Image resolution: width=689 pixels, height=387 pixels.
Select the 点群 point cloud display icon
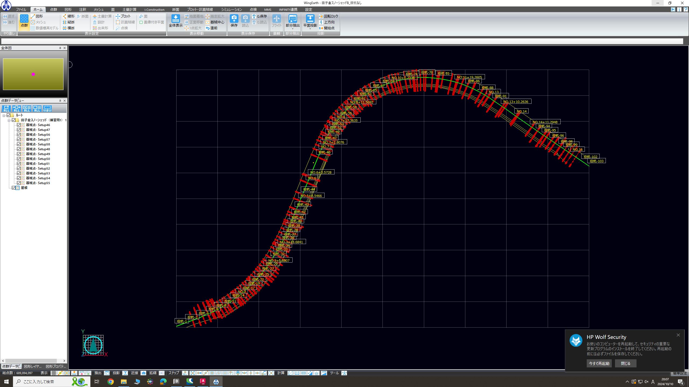point(24,19)
